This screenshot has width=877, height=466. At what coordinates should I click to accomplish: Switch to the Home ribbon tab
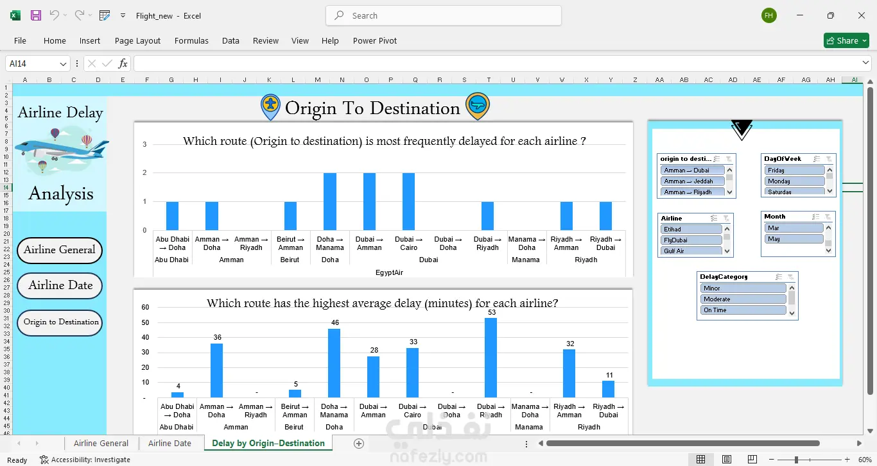click(x=55, y=40)
